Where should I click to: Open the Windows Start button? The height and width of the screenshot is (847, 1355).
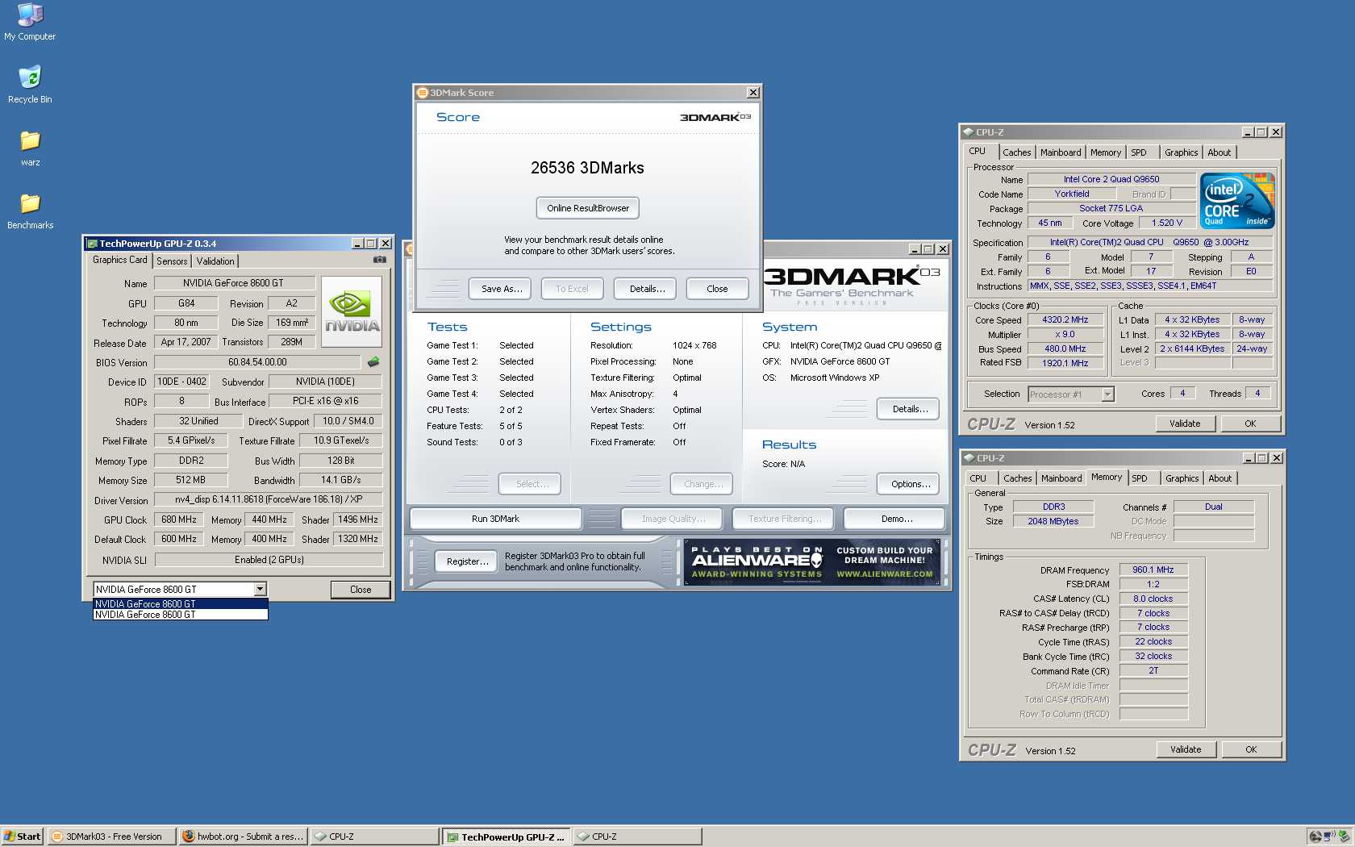click(23, 837)
